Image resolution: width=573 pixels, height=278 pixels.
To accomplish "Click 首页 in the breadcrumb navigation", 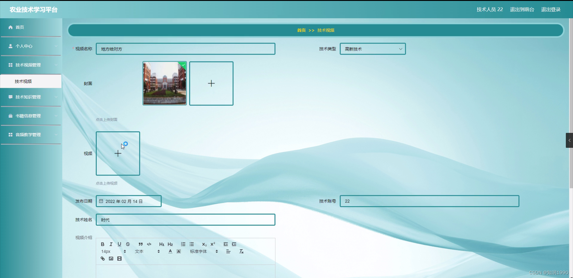I will [301, 30].
